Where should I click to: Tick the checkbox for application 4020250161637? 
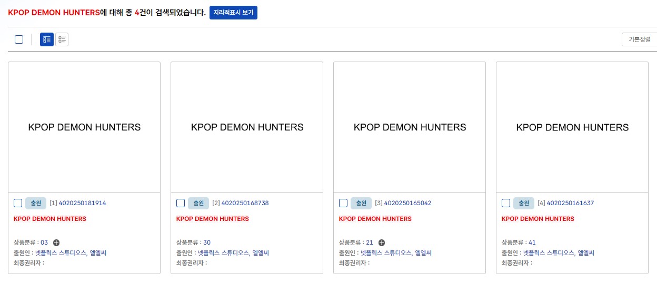[x=506, y=203]
